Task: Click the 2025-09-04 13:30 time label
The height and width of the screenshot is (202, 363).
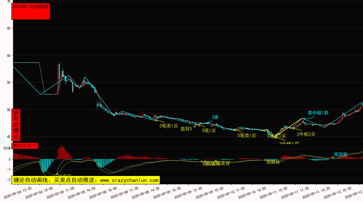Action: point(18,192)
